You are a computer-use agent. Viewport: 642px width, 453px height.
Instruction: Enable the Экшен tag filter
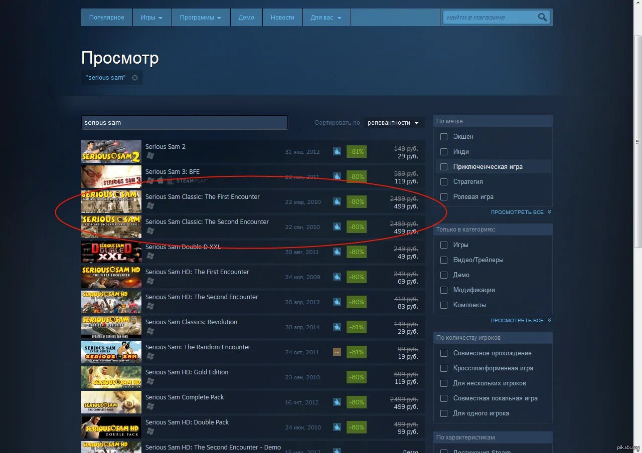point(444,136)
